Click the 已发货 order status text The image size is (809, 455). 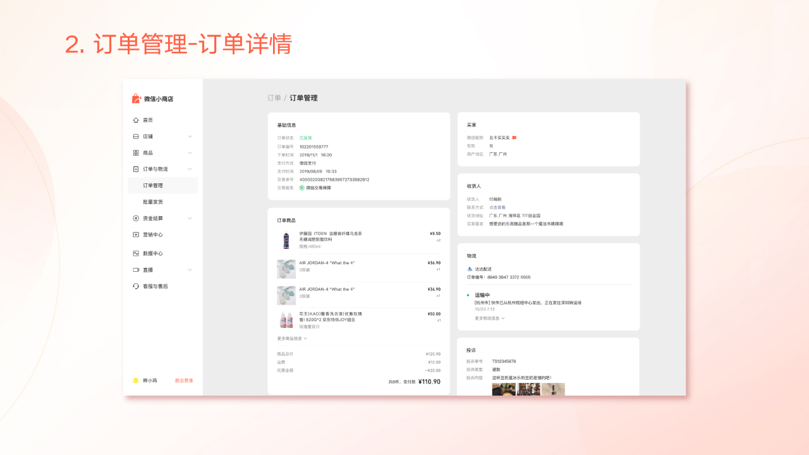point(305,138)
